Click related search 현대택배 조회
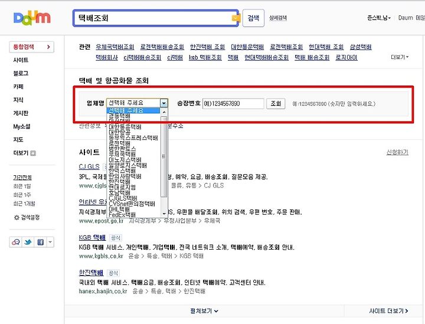 (x=326, y=47)
